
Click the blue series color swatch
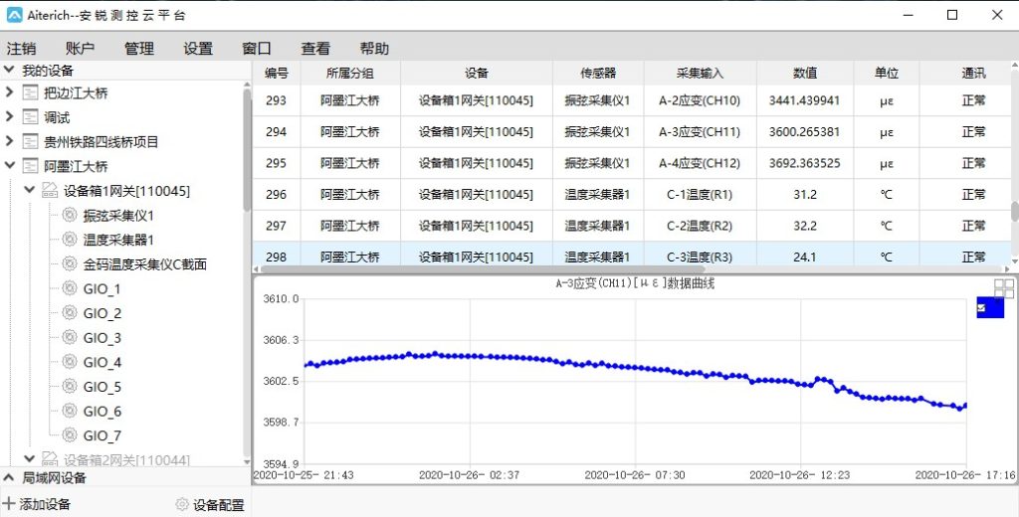(994, 308)
